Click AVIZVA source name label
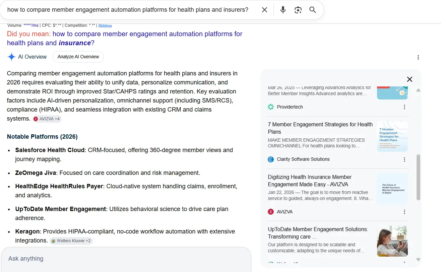The image size is (441, 272). [285, 212]
